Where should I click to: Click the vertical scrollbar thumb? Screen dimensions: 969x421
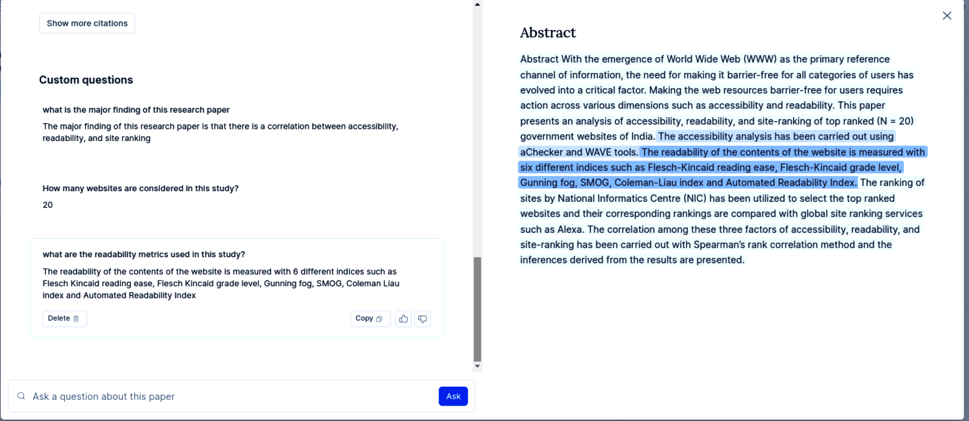[477, 309]
